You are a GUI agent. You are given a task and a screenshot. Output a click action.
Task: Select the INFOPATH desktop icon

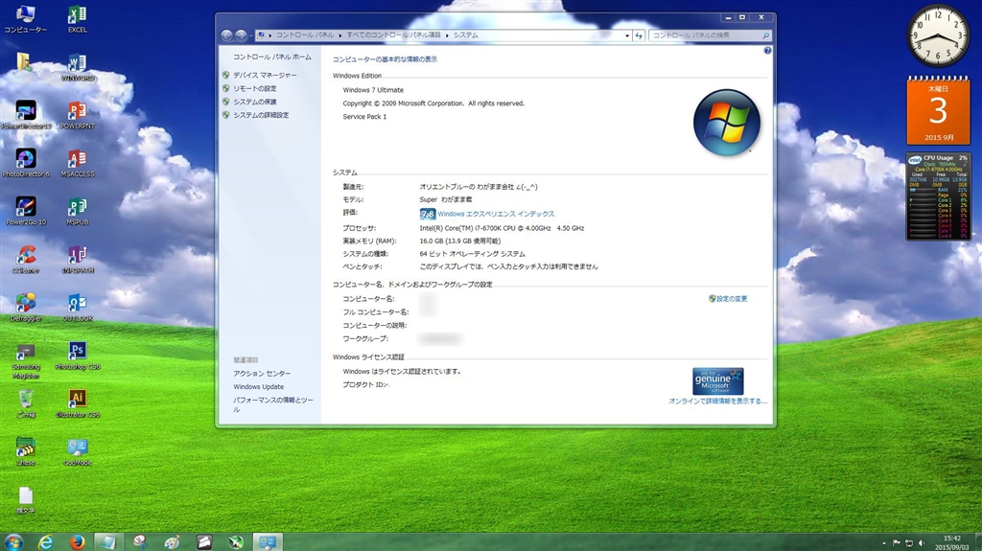pyautogui.click(x=77, y=260)
